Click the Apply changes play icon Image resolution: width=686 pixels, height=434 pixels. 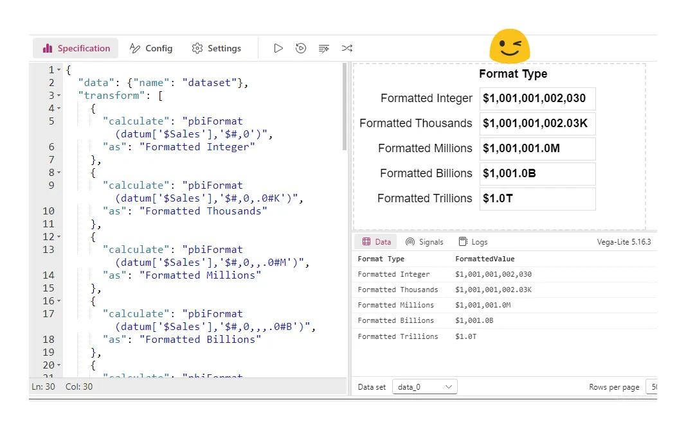click(x=278, y=48)
